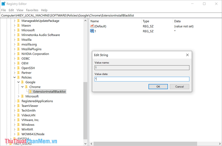Select the top-level Microsoft folder icon
This screenshot has width=222, height=146.
pyautogui.click(x=18, y=30)
